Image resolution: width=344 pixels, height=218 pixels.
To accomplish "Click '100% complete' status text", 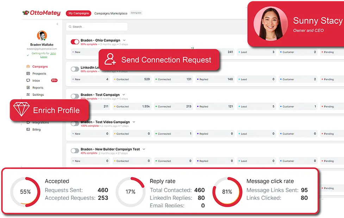I will (90, 126).
